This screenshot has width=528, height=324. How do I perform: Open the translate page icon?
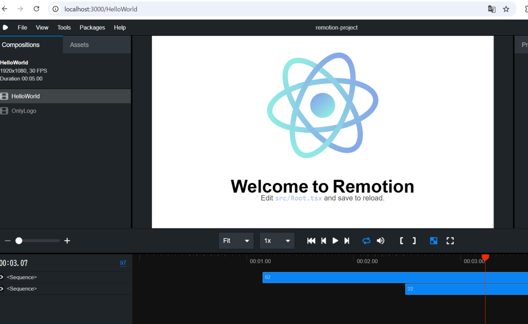(x=492, y=9)
